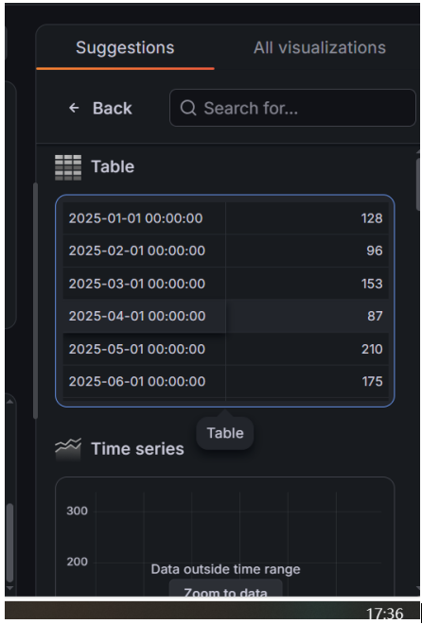Image resolution: width=422 pixels, height=624 pixels.
Task: Click the 17:36 clock in taskbar
Action: [384, 614]
